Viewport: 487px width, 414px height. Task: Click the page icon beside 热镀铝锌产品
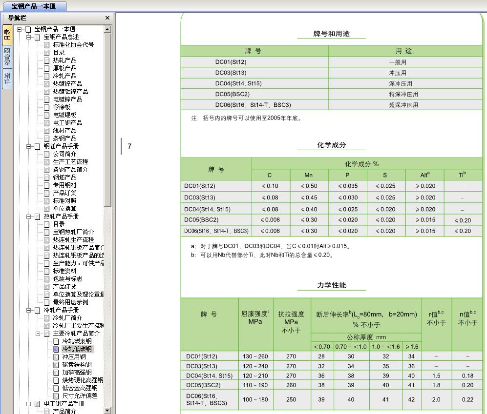click(46, 92)
